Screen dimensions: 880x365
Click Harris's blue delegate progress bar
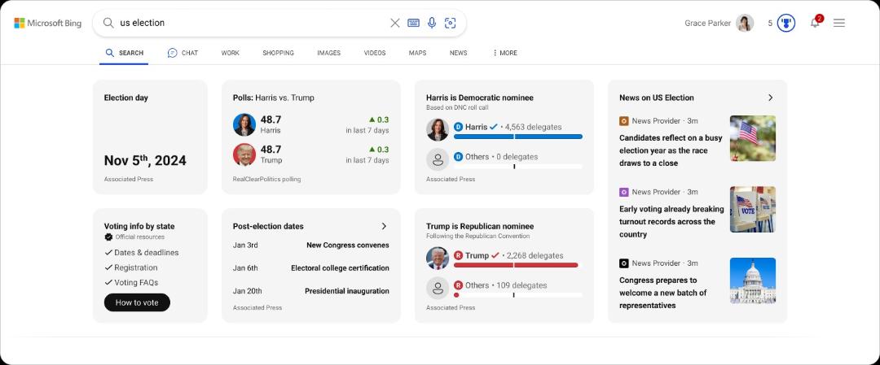(x=518, y=137)
